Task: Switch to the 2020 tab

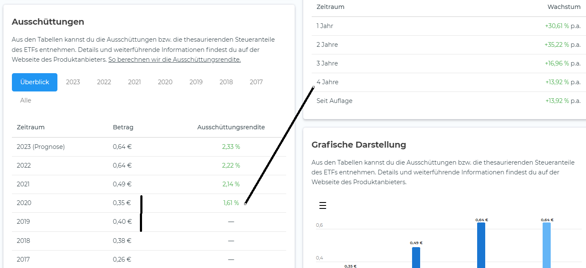Action: (x=165, y=82)
